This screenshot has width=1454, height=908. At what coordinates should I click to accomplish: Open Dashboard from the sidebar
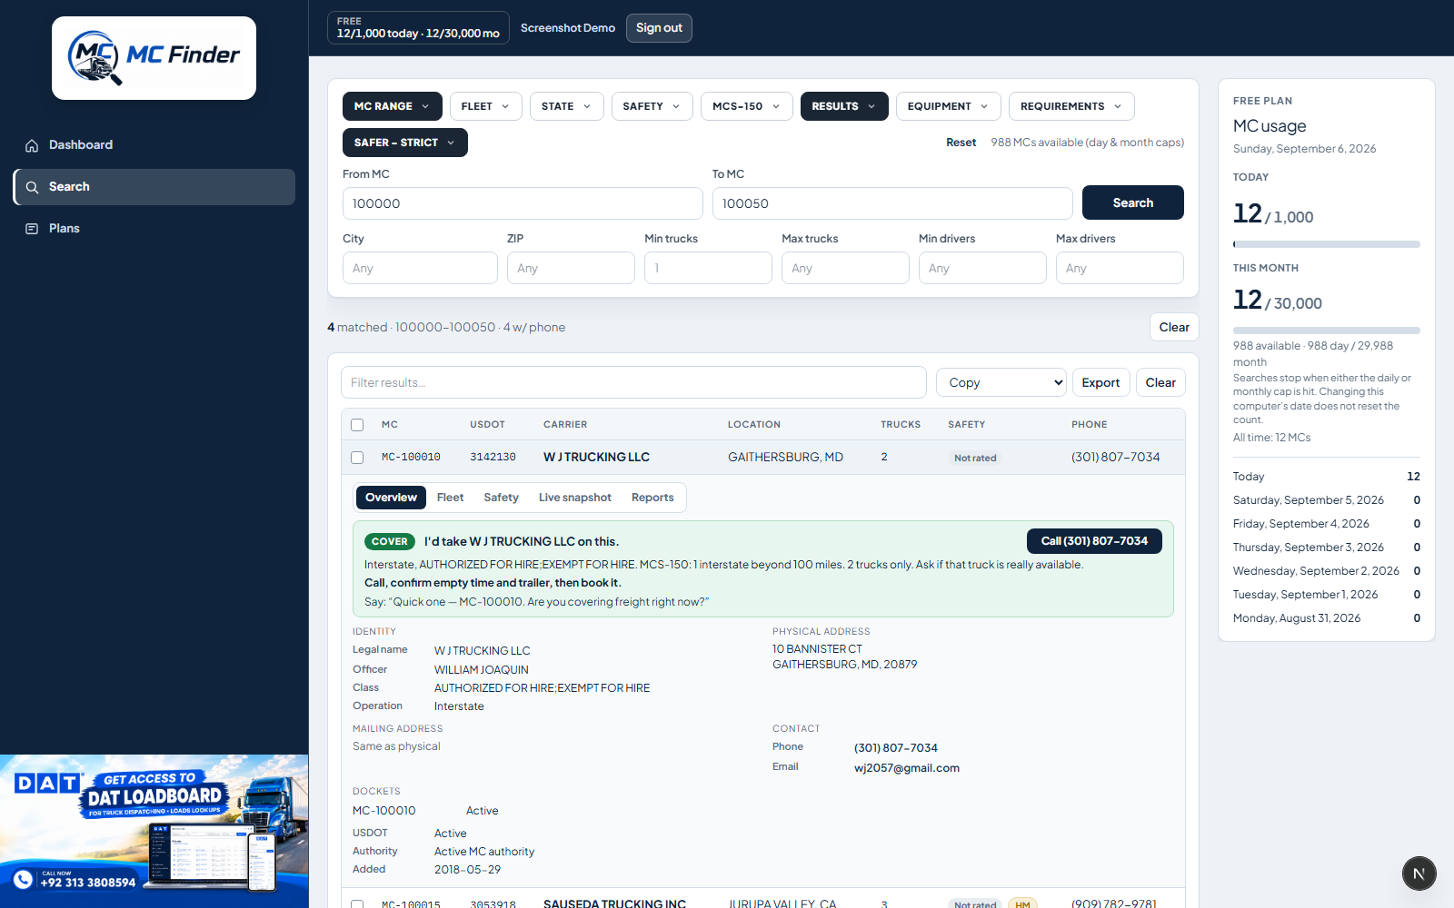coord(154,145)
